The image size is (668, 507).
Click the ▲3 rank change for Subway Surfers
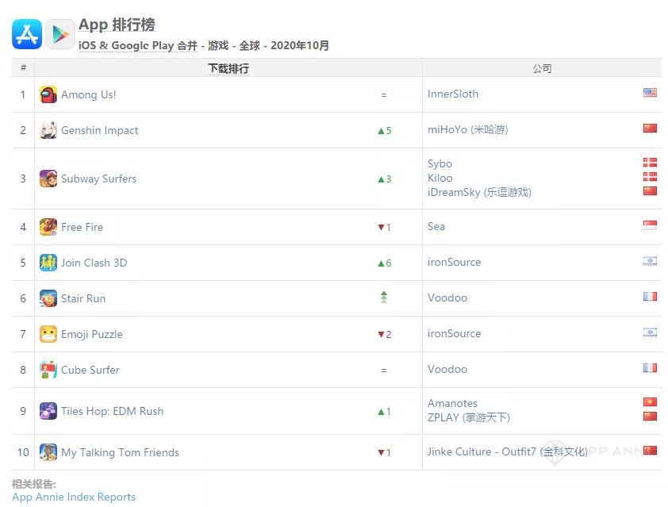click(384, 179)
